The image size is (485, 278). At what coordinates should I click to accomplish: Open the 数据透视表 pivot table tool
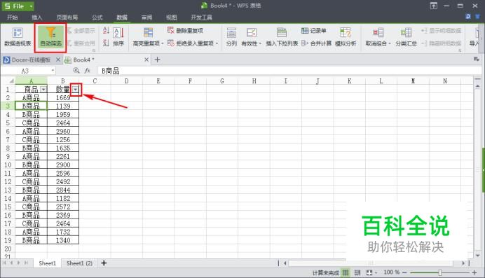pyautogui.click(x=18, y=37)
